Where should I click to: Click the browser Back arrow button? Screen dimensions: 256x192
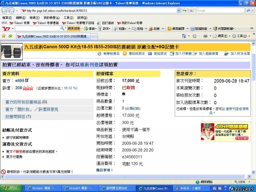coord(4,11)
